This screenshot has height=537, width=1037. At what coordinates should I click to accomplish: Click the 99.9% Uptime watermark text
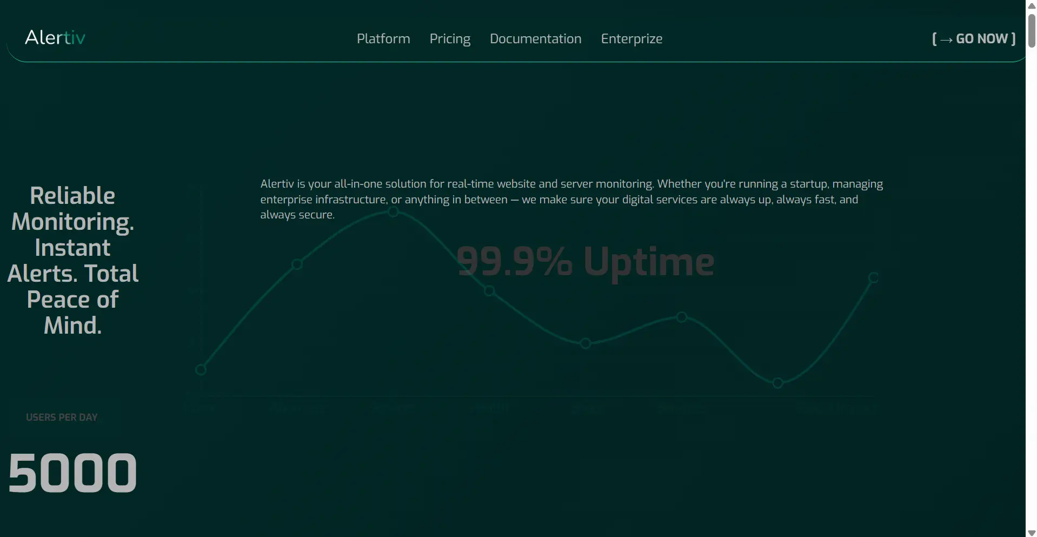pos(585,262)
